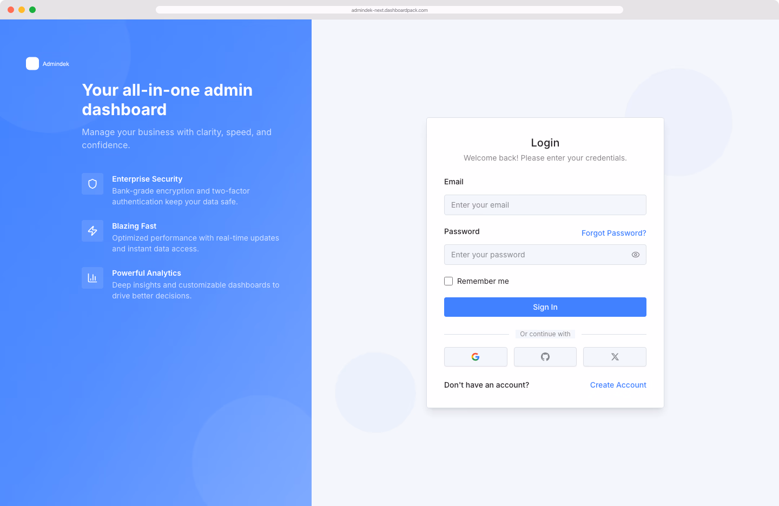Open the Create Account link
779x506 pixels.
click(x=618, y=385)
